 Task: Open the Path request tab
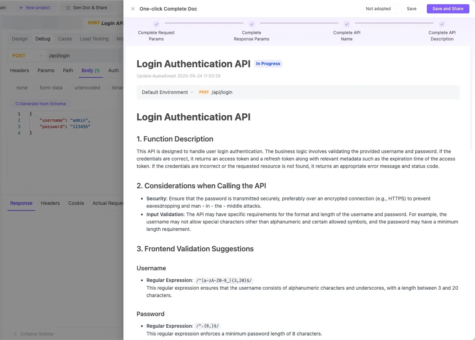68,71
